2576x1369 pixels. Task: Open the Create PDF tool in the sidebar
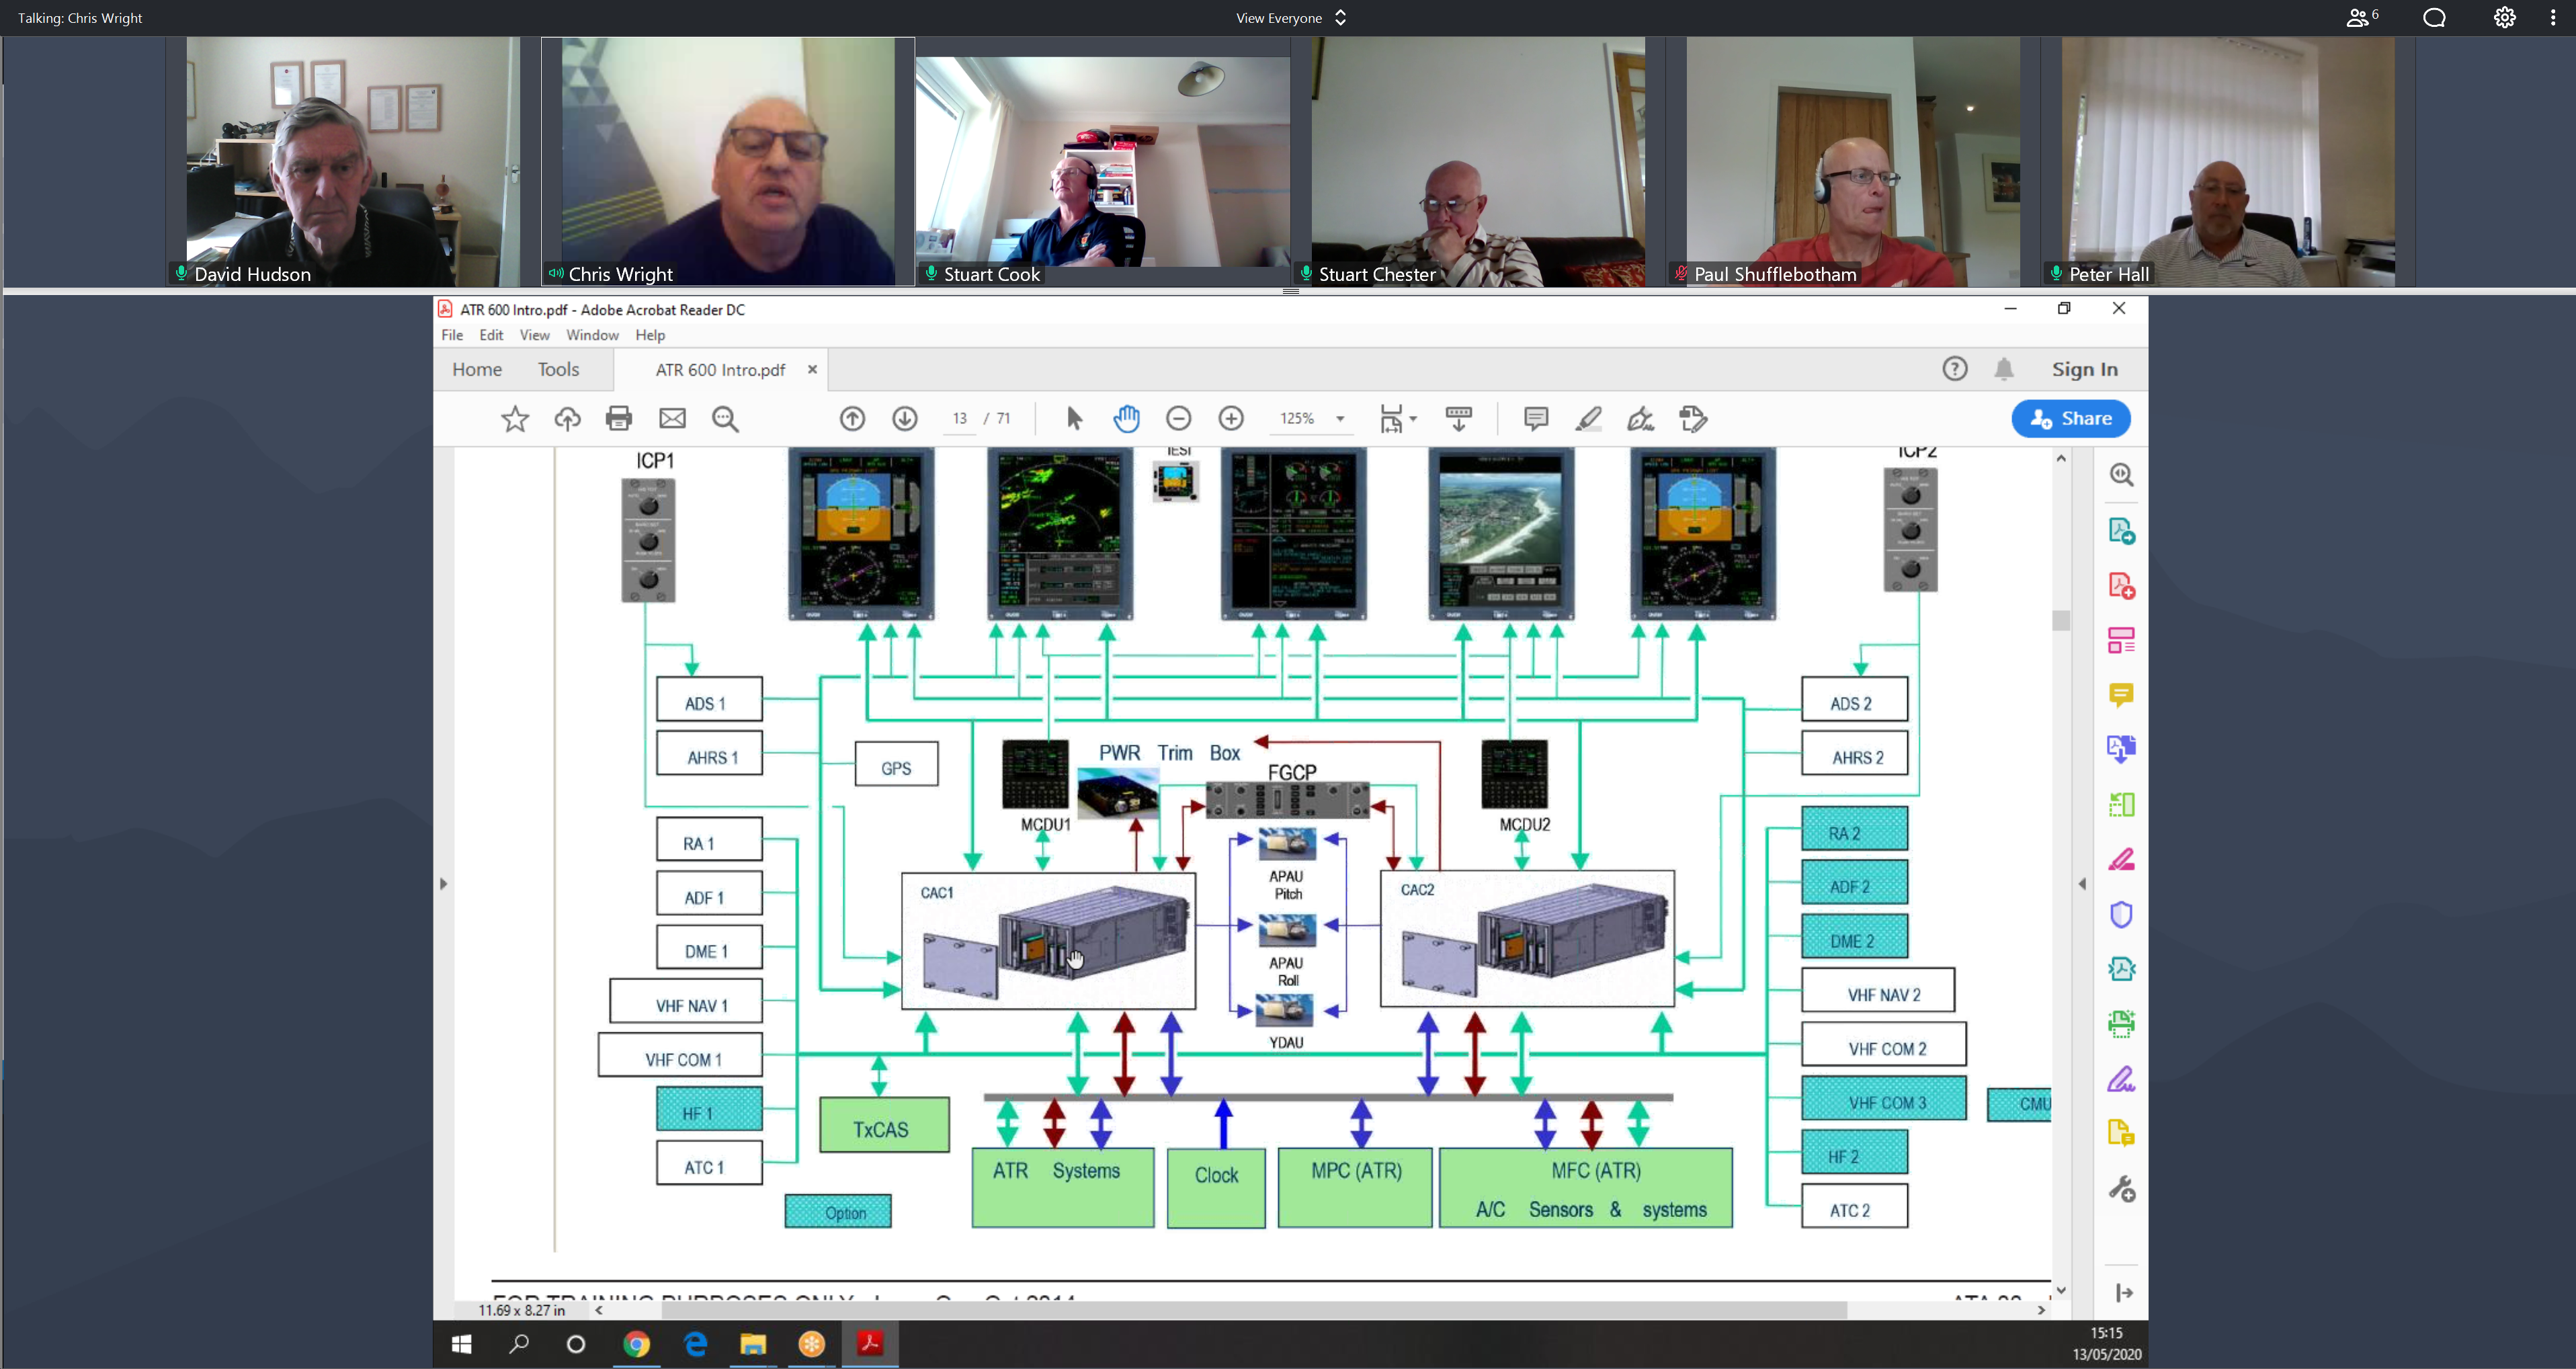2122,586
